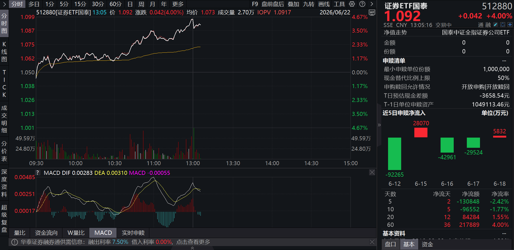Viewport: 514px width, 250px height.
Task: Switch indicator to 实时申赎 tab
Action: tap(133, 233)
